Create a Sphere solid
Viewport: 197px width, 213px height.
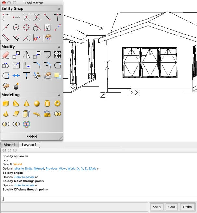point(37,103)
